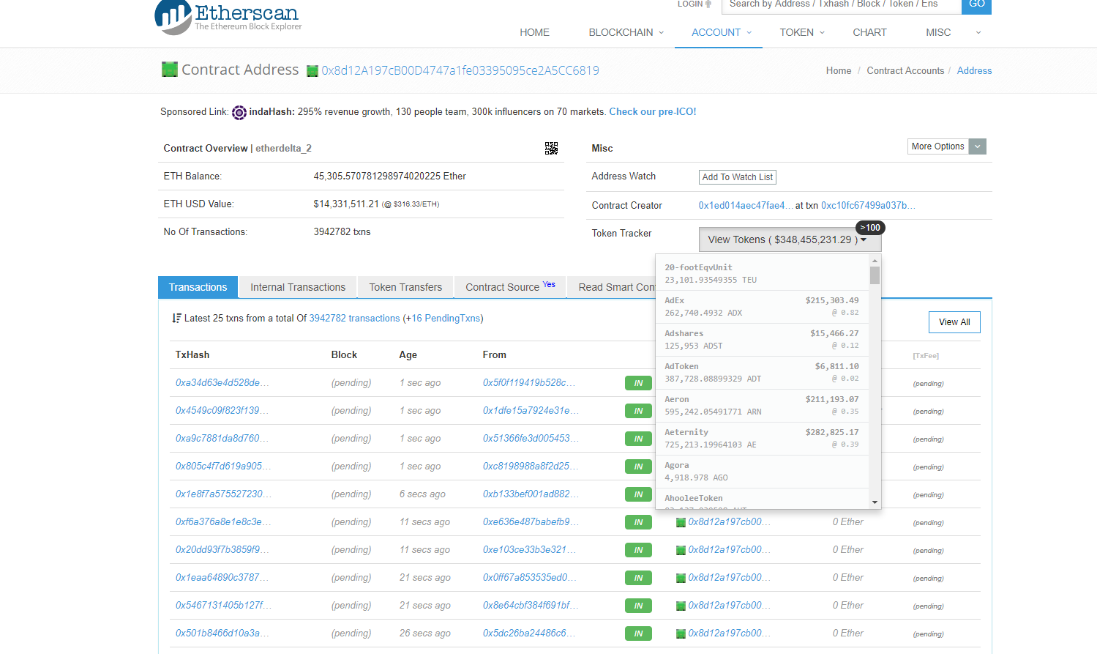Viewport: 1097px width, 654px height.
Task: Click Add To Watch List button
Action: tap(737, 177)
